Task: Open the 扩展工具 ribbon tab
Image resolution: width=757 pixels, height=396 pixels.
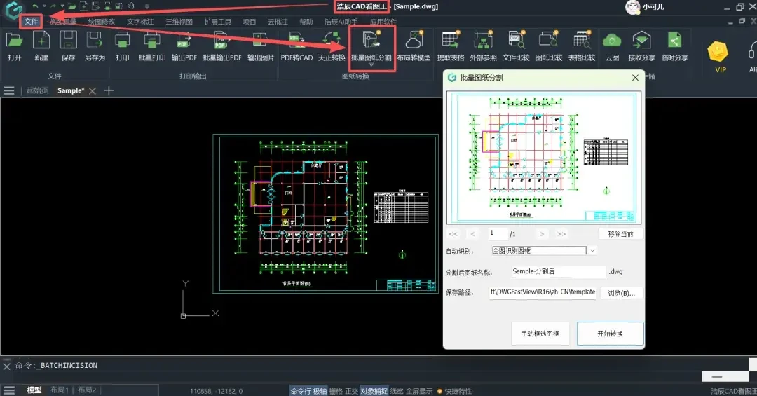Action: (x=218, y=22)
